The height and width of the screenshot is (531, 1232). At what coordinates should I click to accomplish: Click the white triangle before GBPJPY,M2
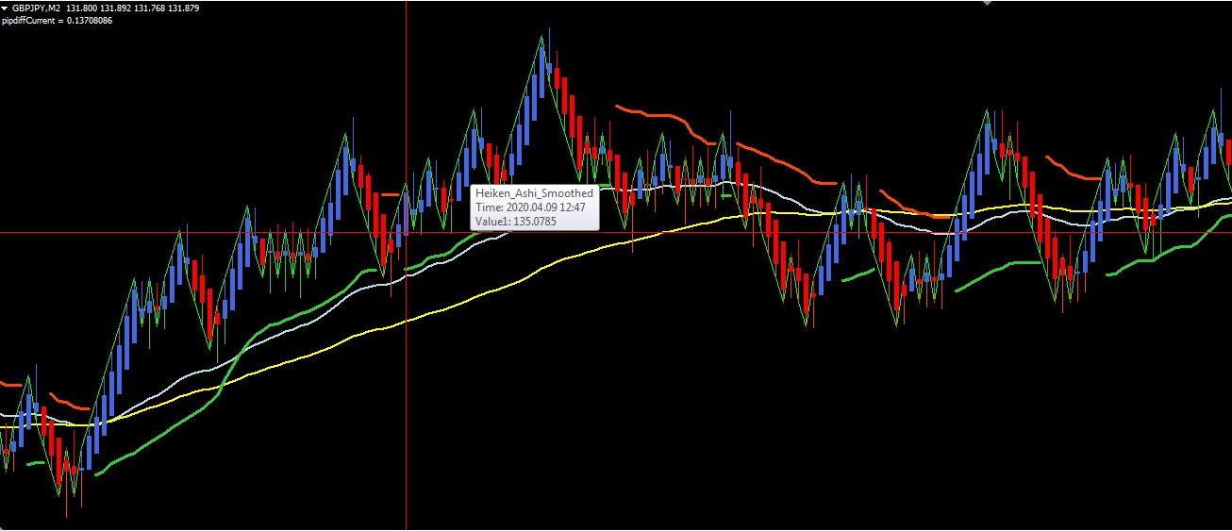point(6,8)
